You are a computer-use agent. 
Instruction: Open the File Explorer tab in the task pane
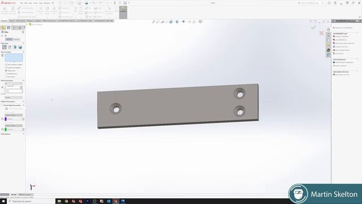(328, 40)
